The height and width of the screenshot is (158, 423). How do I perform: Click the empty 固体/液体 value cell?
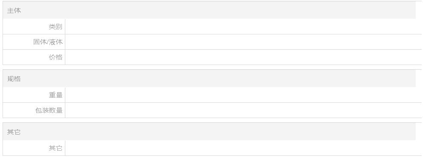pyautogui.click(x=243, y=42)
